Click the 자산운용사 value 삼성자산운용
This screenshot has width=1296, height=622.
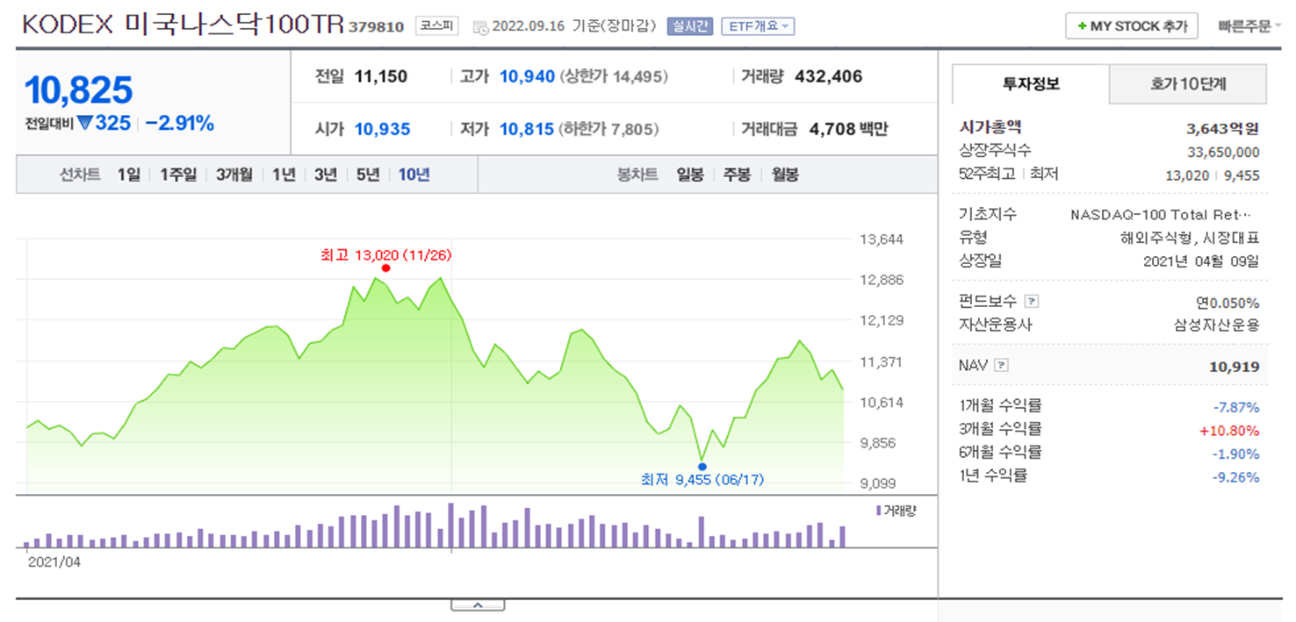coord(1217,325)
